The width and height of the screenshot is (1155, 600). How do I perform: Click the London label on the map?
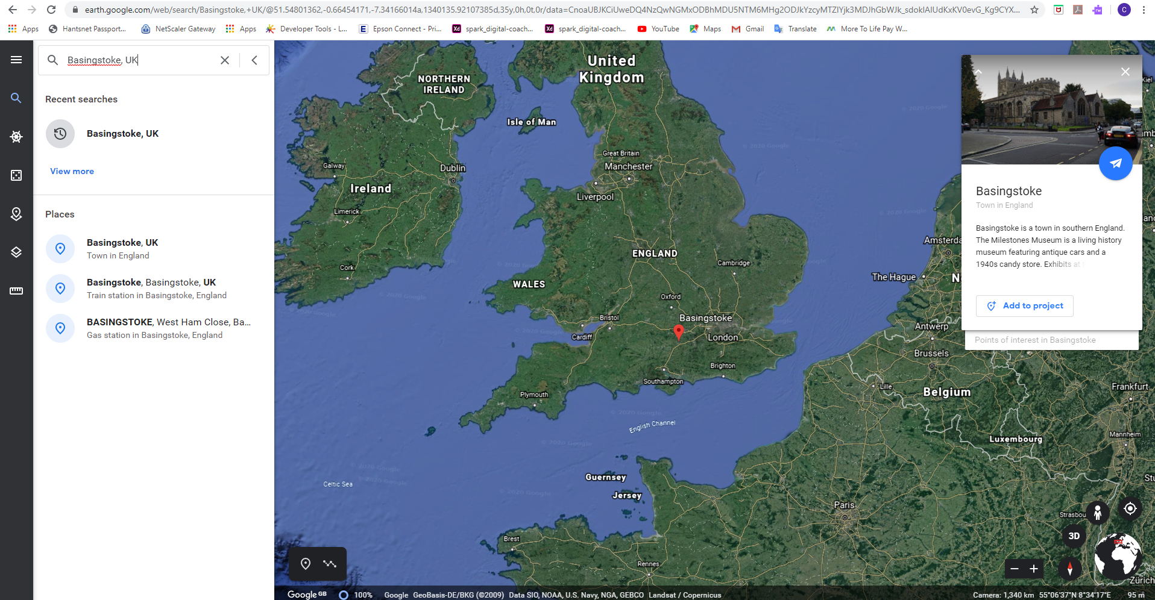click(x=723, y=337)
